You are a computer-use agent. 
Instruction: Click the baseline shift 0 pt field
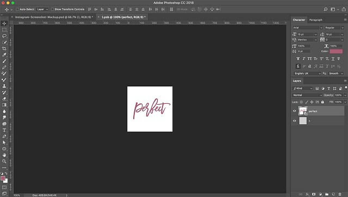tap(304, 51)
